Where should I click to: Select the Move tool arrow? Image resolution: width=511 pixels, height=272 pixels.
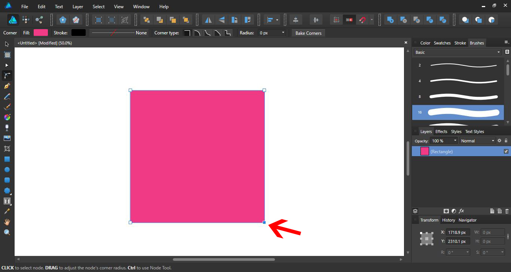pos(7,44)
